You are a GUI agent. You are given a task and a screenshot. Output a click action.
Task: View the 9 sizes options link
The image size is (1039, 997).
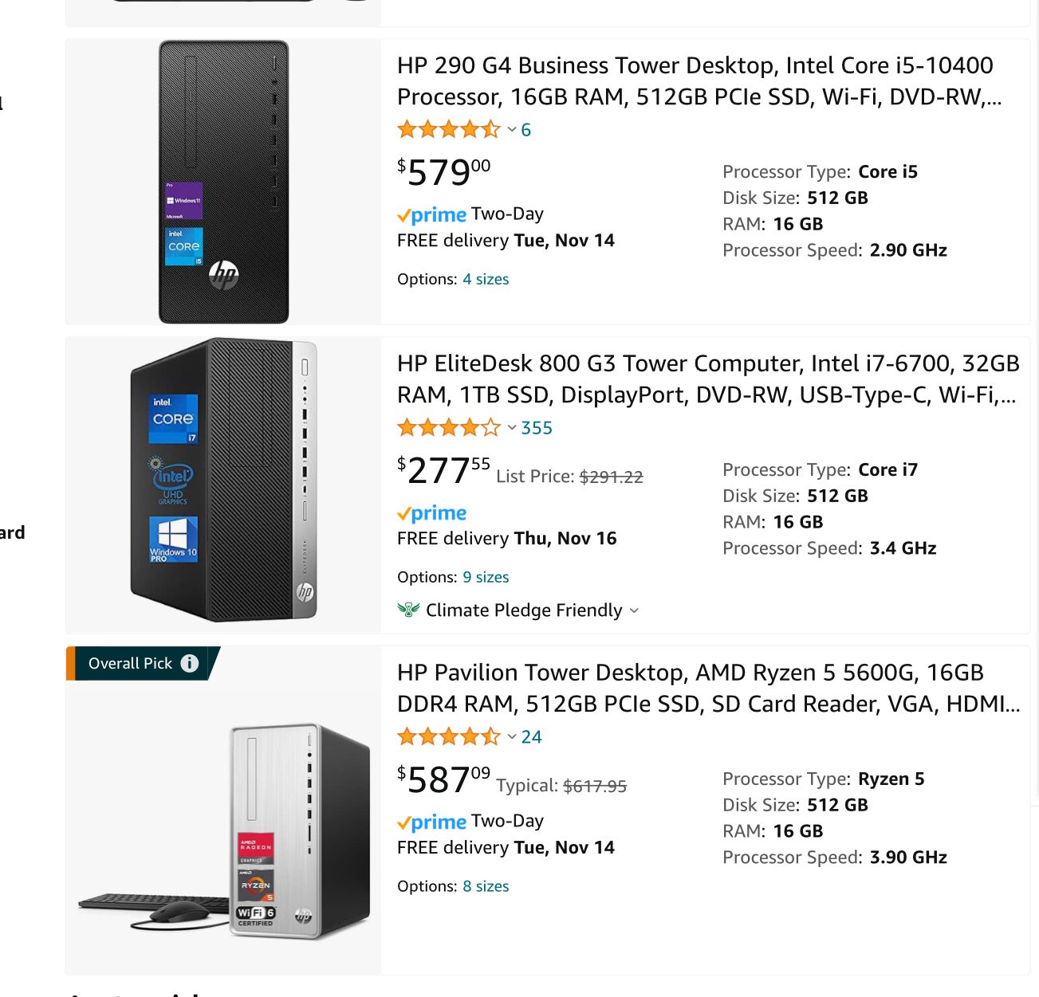tap(486, 577)
